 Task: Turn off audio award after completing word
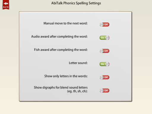[x=104, y=38]
